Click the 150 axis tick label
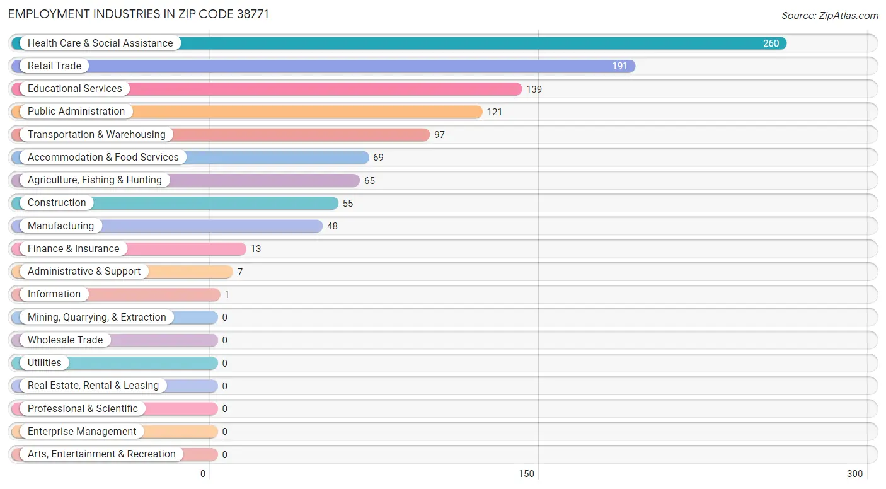The width and height of the screenshot is (886, 489). [x=526, y=474]
